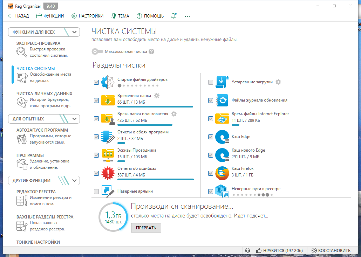Click the Редактор реестра icon
361x257 pixels.
[22, 200]
